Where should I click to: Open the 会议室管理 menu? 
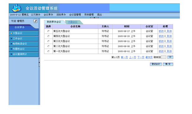point(75,15)
